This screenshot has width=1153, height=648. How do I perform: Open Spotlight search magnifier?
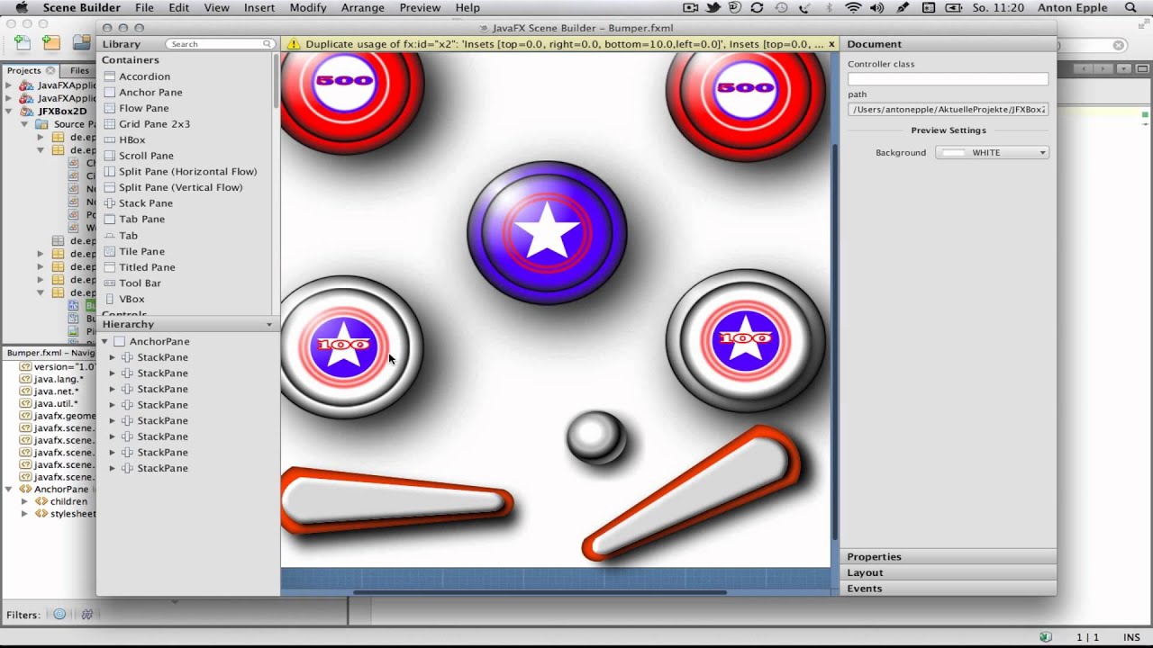point(1131,8)
